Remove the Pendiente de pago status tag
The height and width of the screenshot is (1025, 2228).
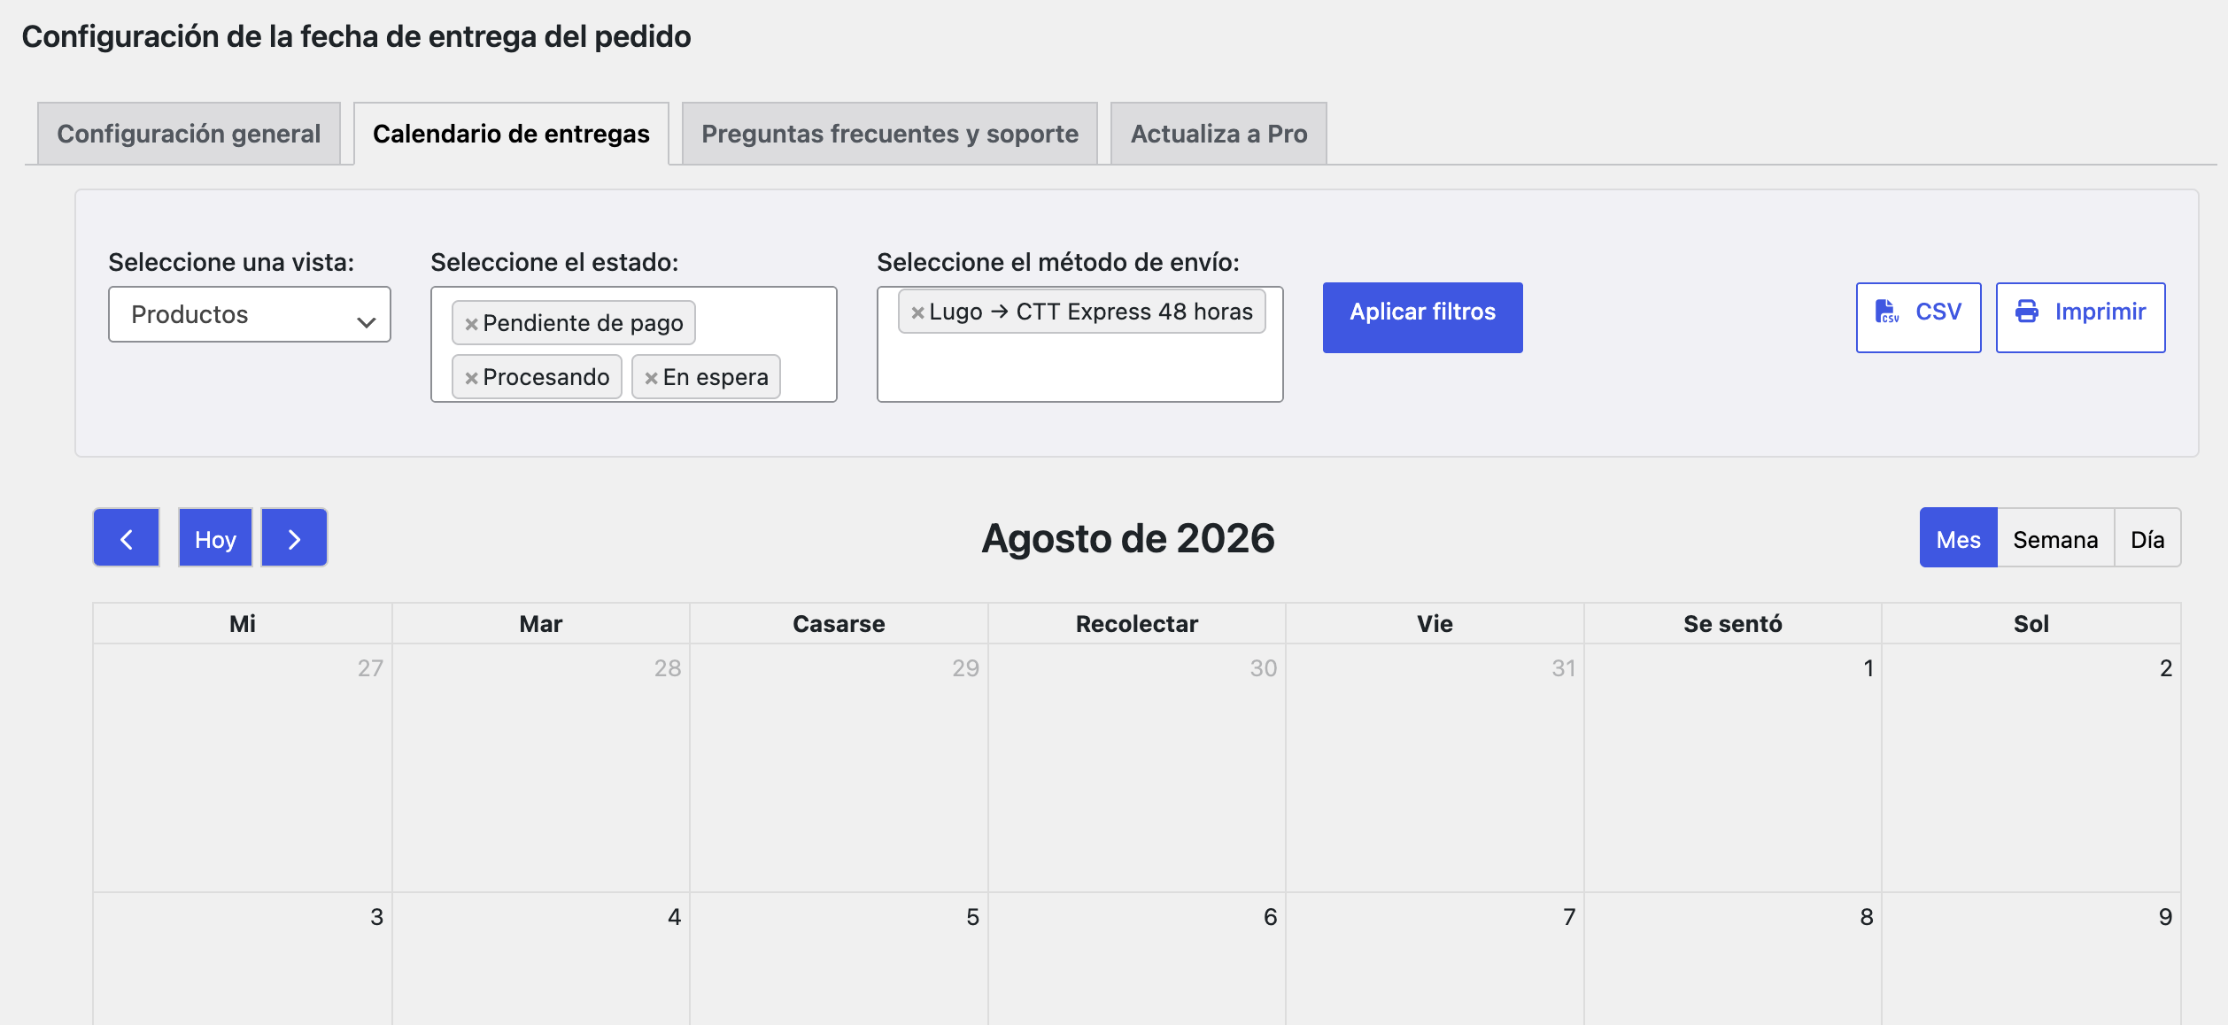point(472,324)
